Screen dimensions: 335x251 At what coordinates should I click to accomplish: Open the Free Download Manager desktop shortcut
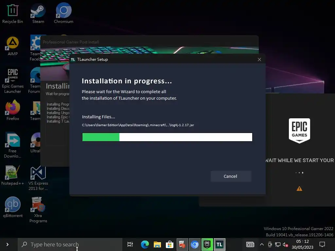tap(13, 145)
